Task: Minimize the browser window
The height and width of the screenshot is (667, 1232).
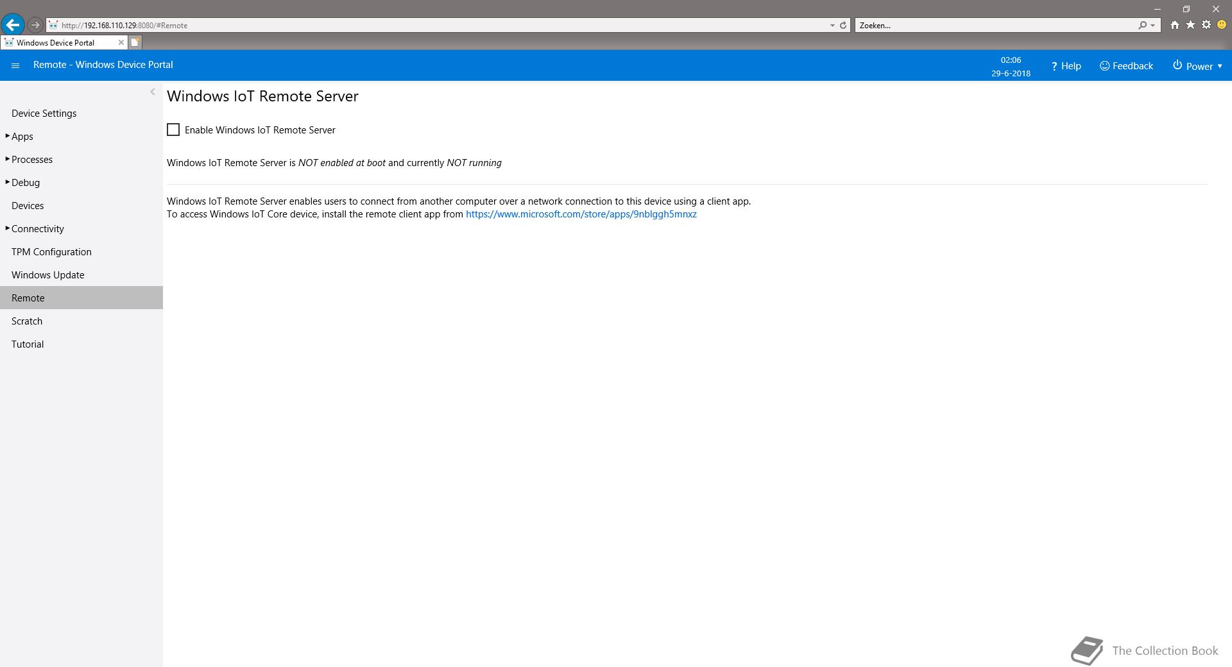Action: pyautogui.click(x=1158, y=9)
